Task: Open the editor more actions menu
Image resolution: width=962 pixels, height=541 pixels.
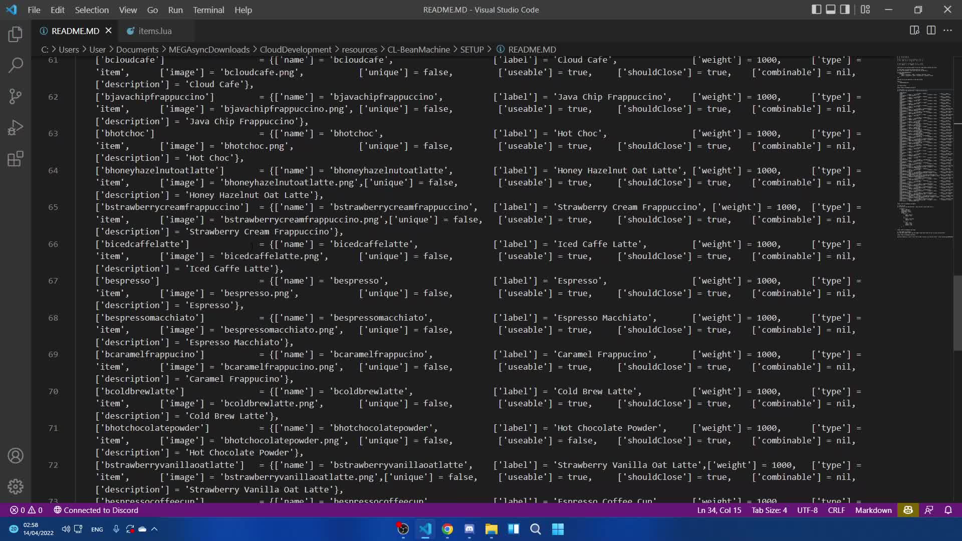Action: coord(948,31)
